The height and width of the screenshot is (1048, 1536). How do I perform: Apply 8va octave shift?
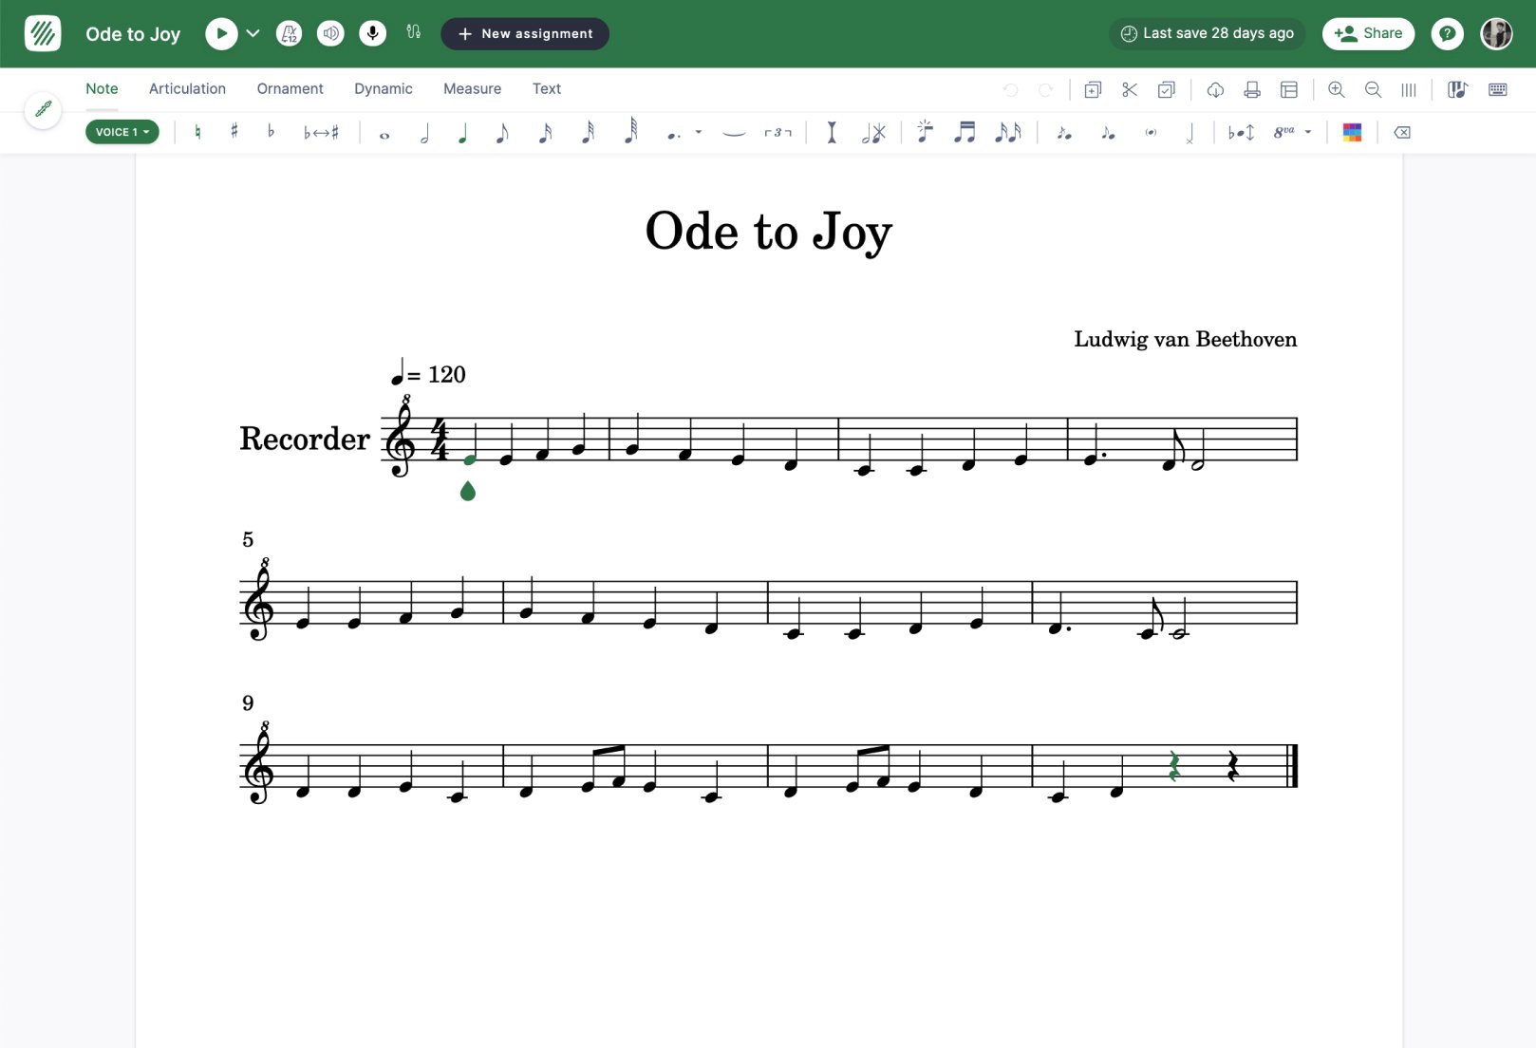point(1283,133)
